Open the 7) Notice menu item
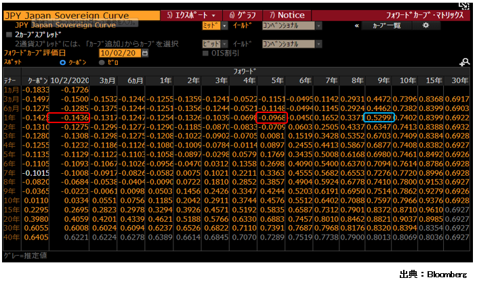The height and width of the screenshot is (282, 477). click(x=287, y=15)
